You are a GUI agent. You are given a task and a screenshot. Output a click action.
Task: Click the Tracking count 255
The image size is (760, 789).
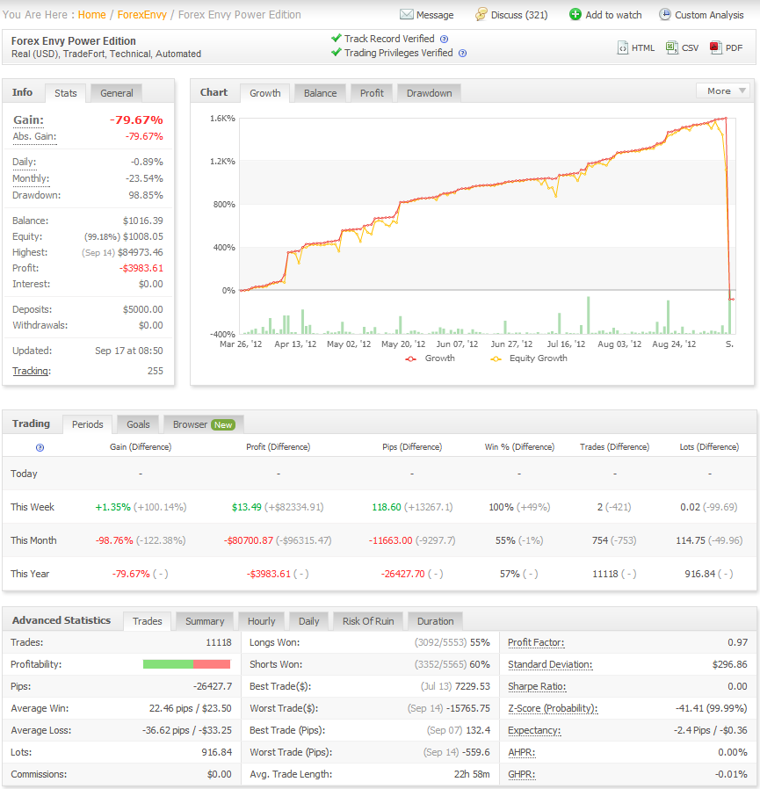pyautogui.click(x=155, y=371)
